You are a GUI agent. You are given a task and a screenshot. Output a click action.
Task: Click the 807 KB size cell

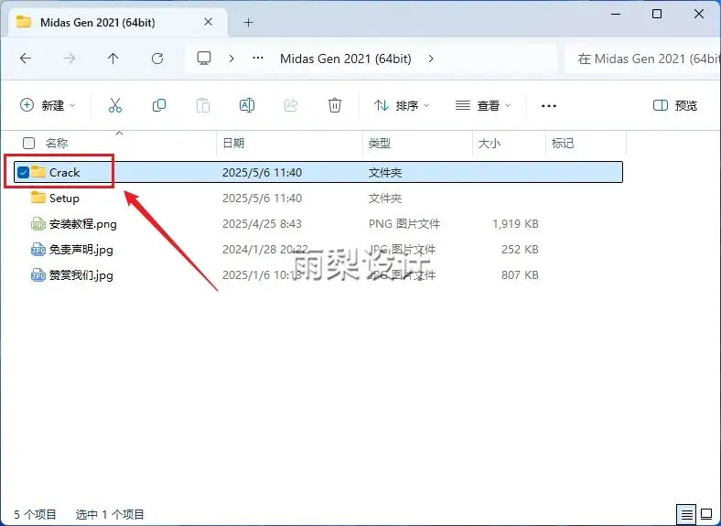pos(520,275)
